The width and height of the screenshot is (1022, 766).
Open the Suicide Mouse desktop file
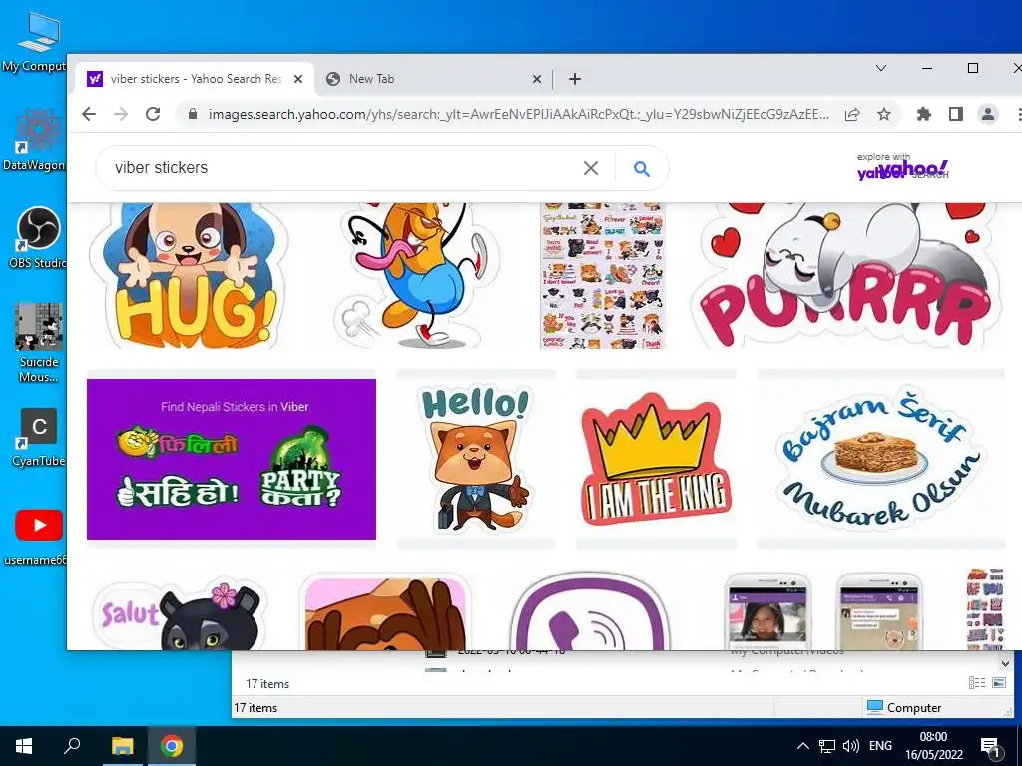click(x=39, y=343)
